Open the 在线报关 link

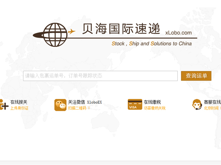point(19,102)
